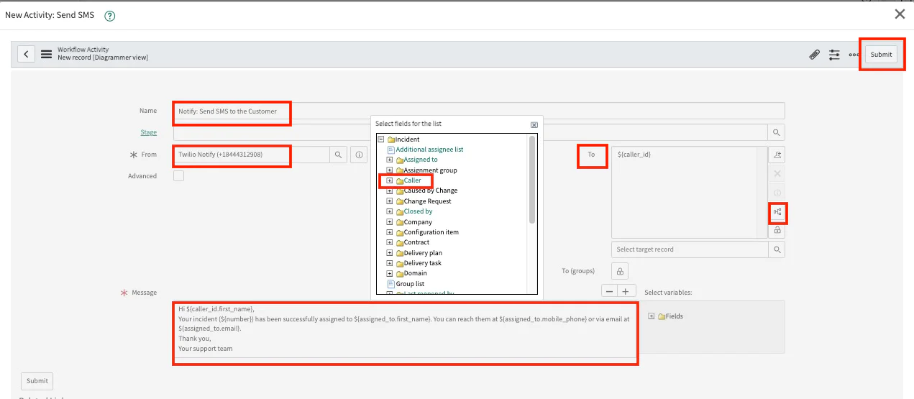
Task: Click the bottom Submit button
Action: coord(37,381)
